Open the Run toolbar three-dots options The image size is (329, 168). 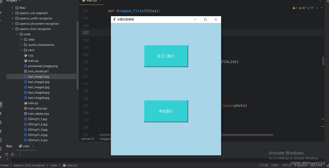pyautogui.click(x=20, y=155)
